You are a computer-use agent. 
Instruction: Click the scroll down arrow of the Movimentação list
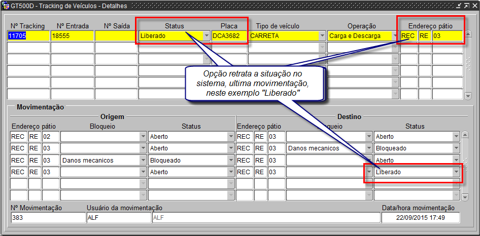(x=465, y=198)
